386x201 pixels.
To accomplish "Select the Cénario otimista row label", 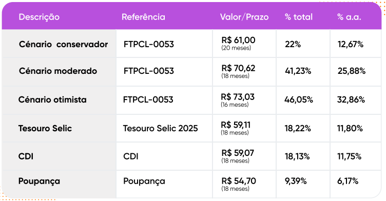I will pos(52,99).
